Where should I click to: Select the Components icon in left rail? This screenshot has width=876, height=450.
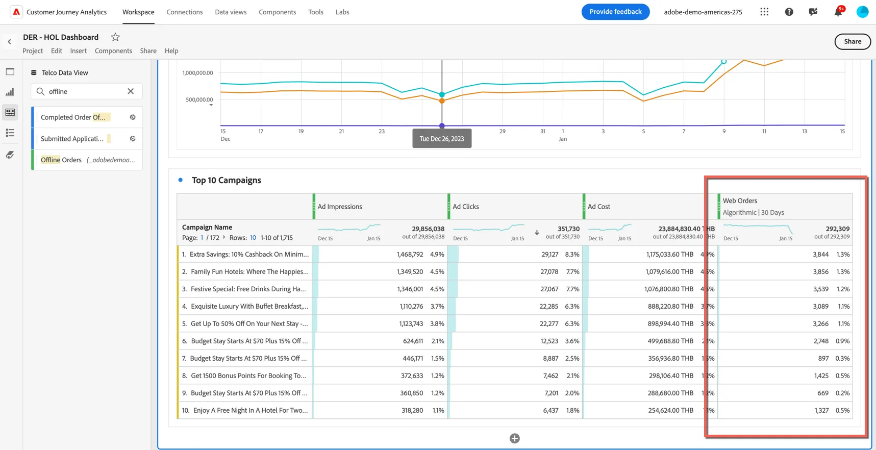pos(10,112)
